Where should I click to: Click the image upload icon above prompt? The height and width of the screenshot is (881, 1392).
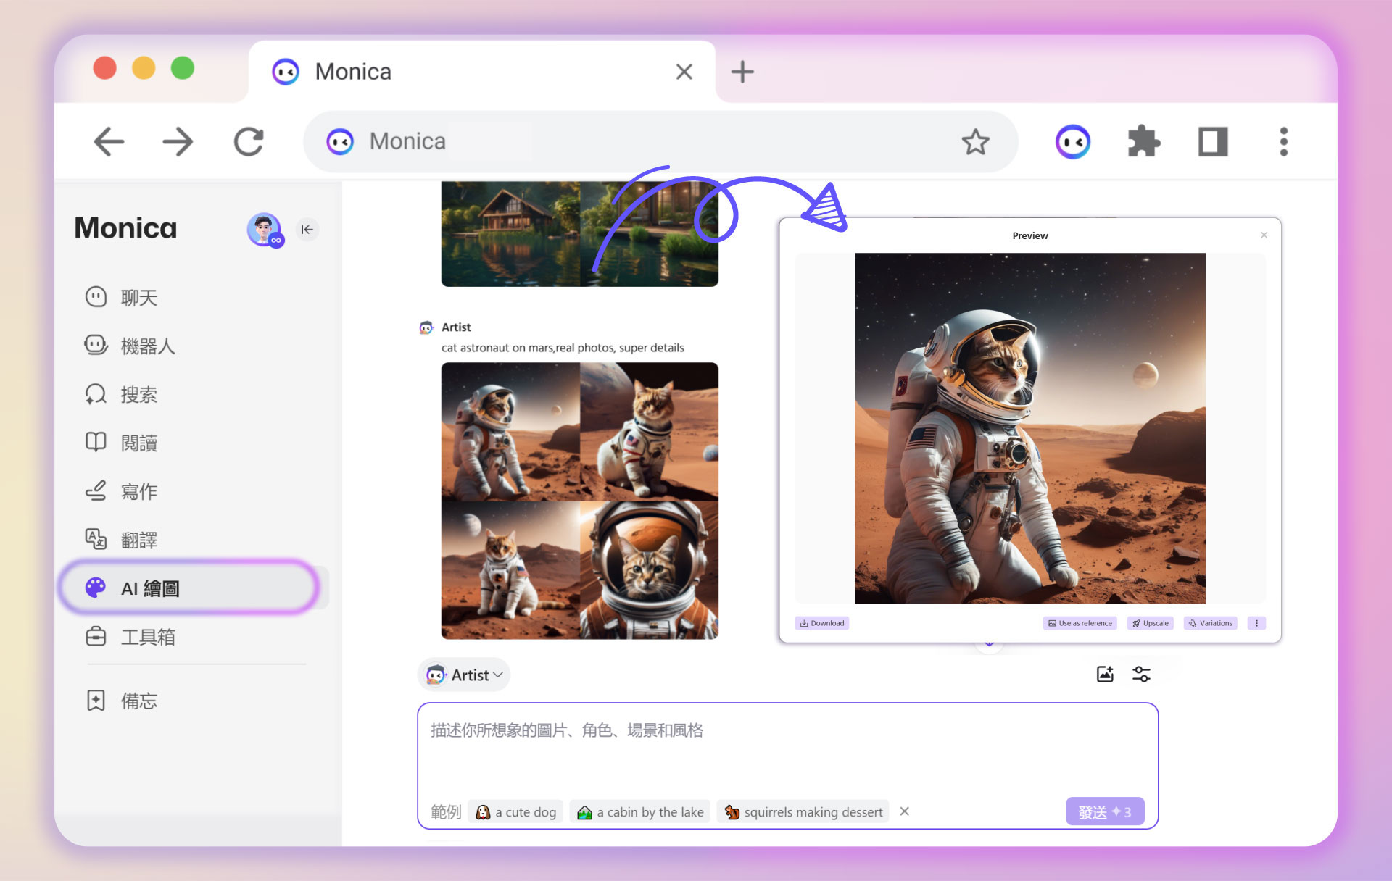(x=1104, y=675)
